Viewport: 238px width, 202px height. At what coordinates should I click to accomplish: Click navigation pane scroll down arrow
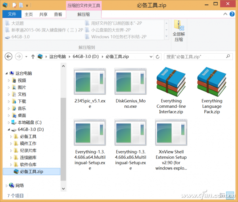63,188
